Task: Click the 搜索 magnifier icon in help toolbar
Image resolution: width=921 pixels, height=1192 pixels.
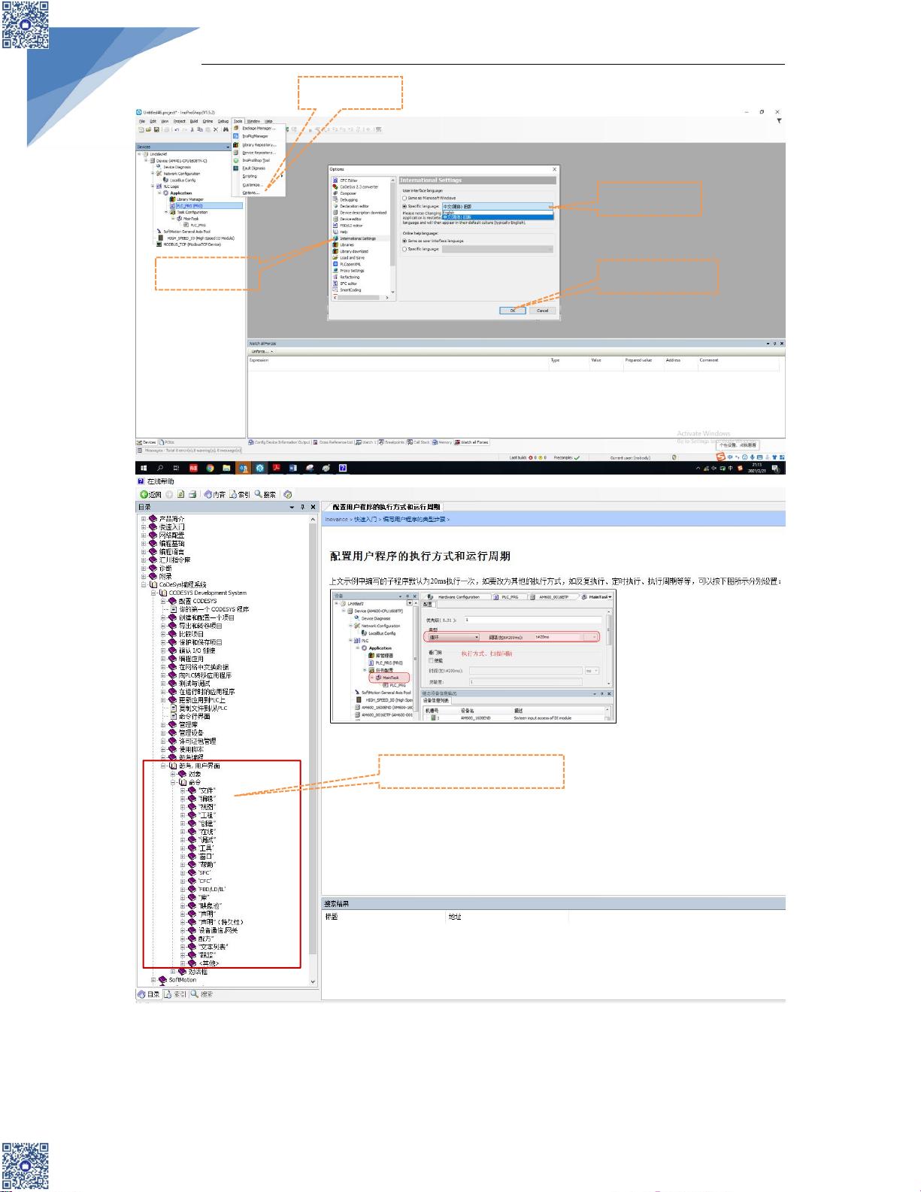Action: pyautogui.click(x=258, y=494)
